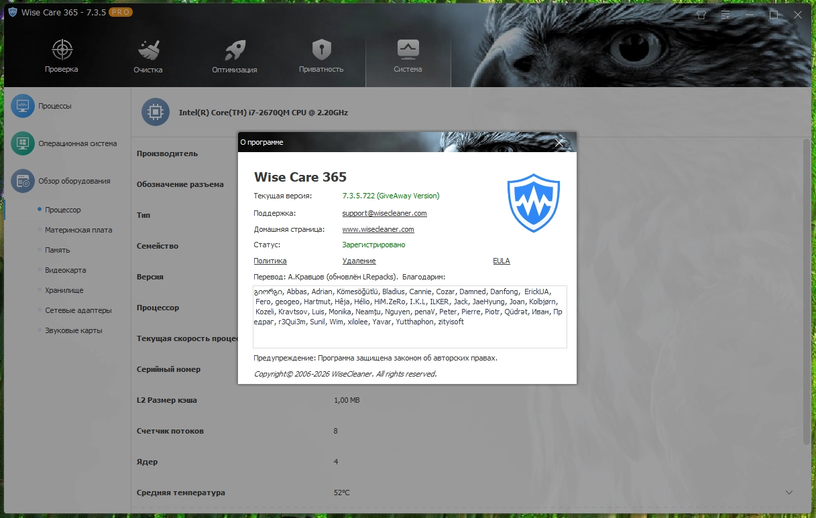Expand the chevron at the bottom right
Screen dimensions: 816x518
coord(789,493)
